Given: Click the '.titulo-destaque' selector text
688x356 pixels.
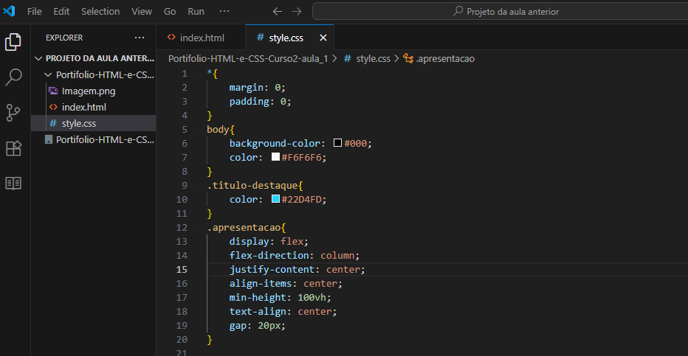Looking at the screenshot, I should [252, 185].
